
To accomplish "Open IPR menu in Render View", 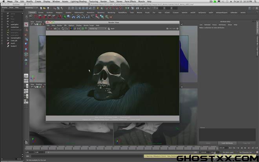I will [x=65, y=25].
